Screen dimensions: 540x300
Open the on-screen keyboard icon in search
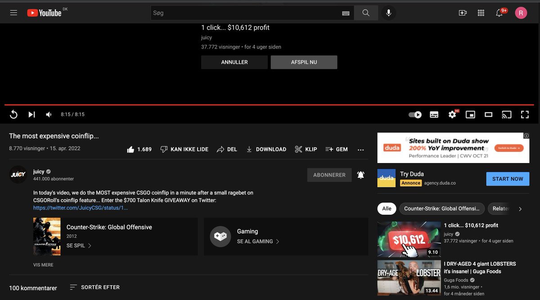(346, 13)
